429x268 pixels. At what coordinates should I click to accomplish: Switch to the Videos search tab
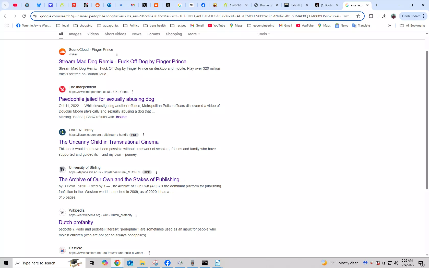coord(93,34)
